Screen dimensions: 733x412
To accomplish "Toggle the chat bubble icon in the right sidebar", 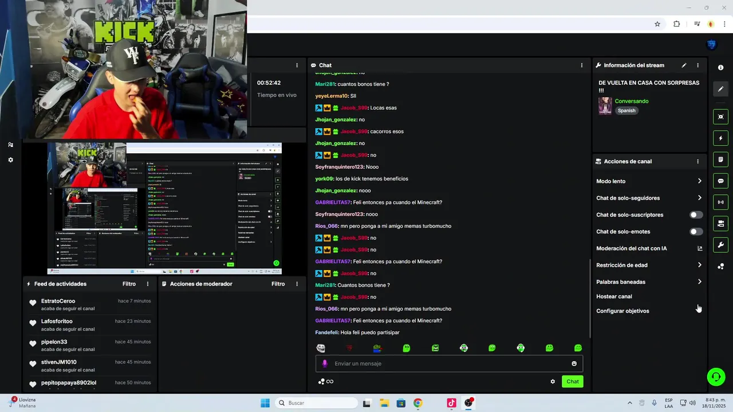I will [x=720, y=181].
